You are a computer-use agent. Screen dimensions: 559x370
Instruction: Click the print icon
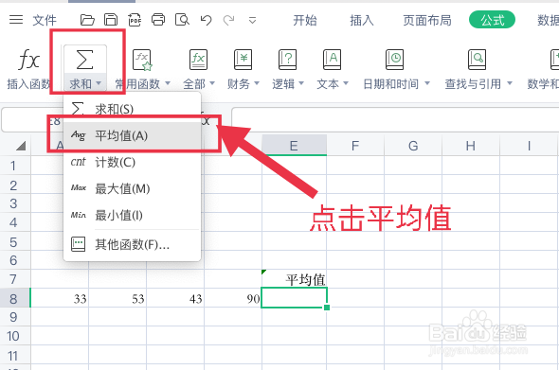point(158,20)
